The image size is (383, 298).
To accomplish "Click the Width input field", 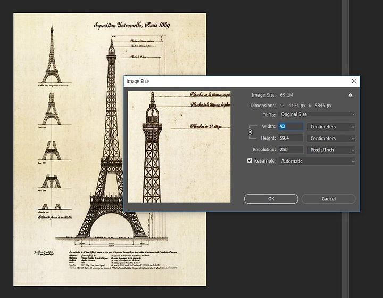I will [x=290, y=126].
